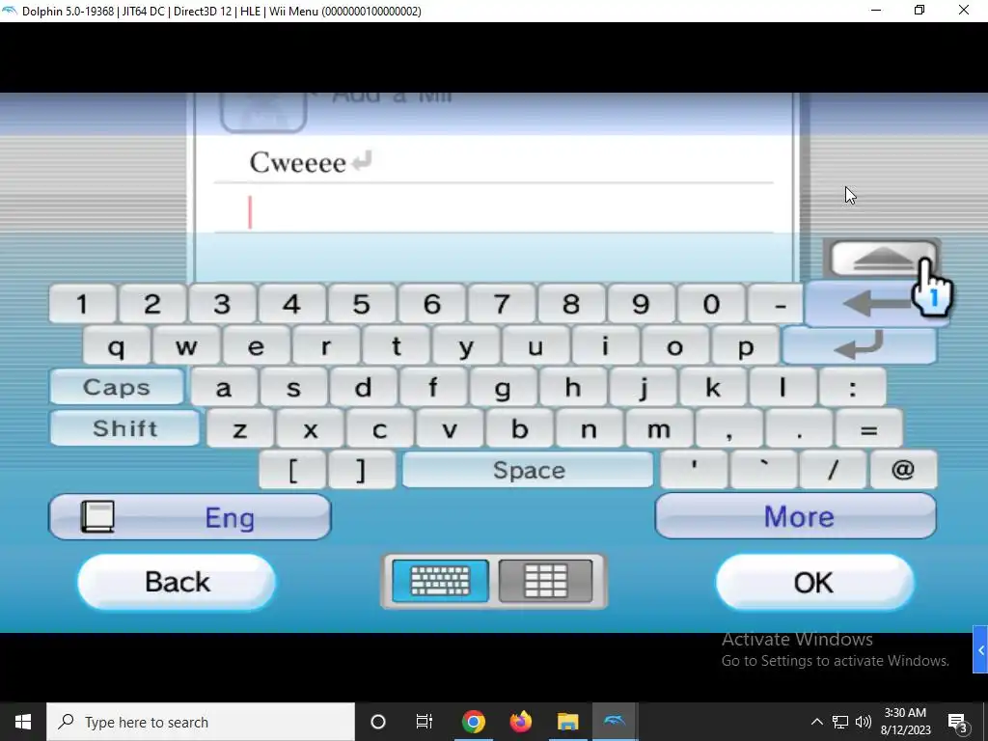Tap the q key
The image size is (988, 741).
click(x=117, y=346)
